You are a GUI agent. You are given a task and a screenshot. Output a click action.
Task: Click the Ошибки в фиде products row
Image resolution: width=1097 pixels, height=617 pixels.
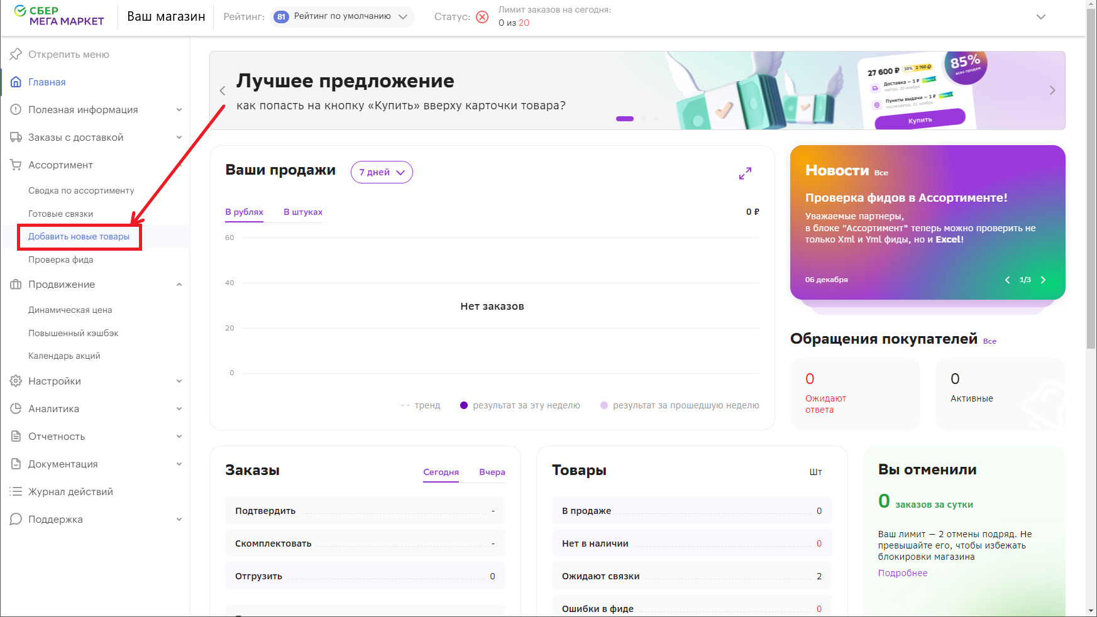(x=692, y=606)
